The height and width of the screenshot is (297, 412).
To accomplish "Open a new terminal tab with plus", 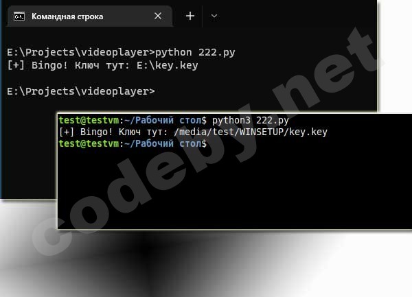I will [190, 16].
